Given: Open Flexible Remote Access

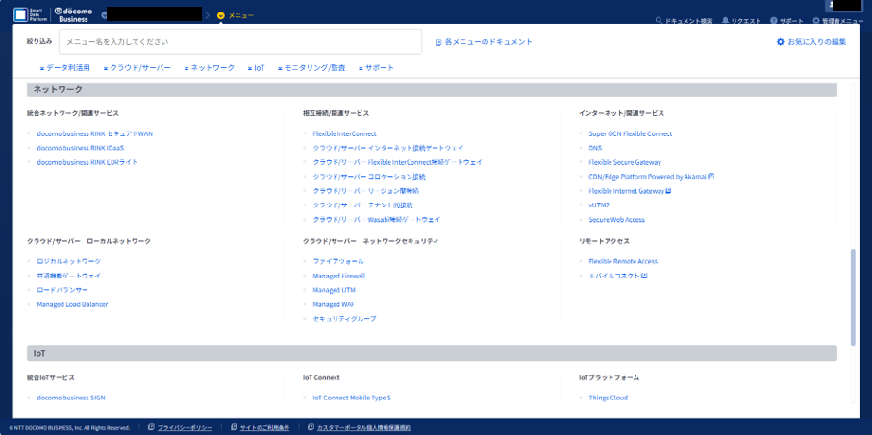Looking at the screenshot, I should click(623, 261).
